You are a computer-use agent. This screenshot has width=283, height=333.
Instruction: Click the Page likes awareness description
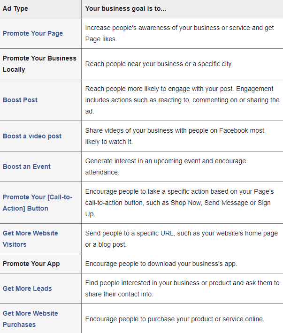[x=179, y=33]
